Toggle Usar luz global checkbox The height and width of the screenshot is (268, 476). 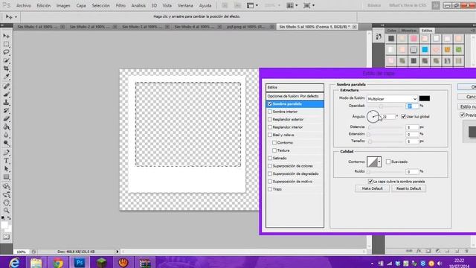click(403, 117)
